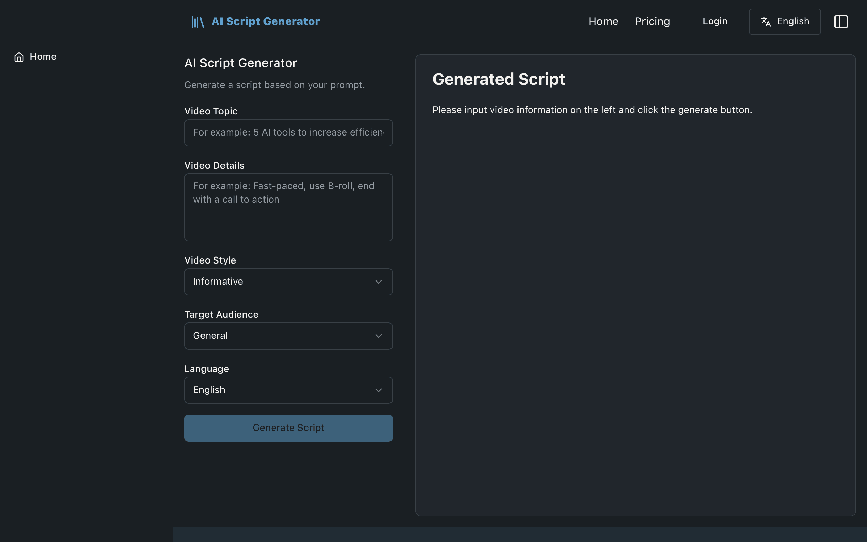Open the Pricing page
Viewport: 867px width, 542px height.
(x=652, y=21)
